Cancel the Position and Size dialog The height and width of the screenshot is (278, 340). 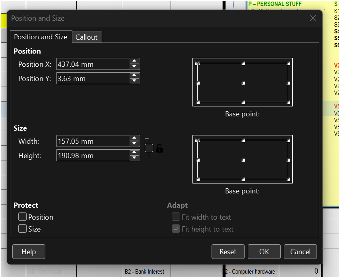pyautogui.click(x=300, y=251)
